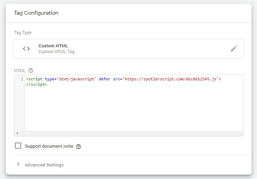Click the 'Custom HTML Tag' subtitle text

click(x=56, y=52)
